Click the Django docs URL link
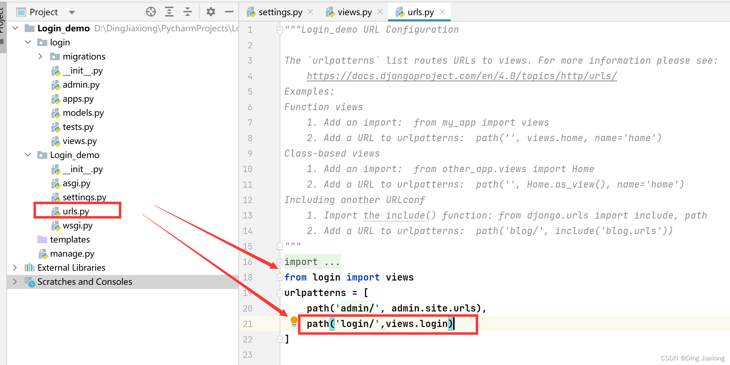Image resolution: width=730 pixels, height=365 pixels. coord(462,76)
